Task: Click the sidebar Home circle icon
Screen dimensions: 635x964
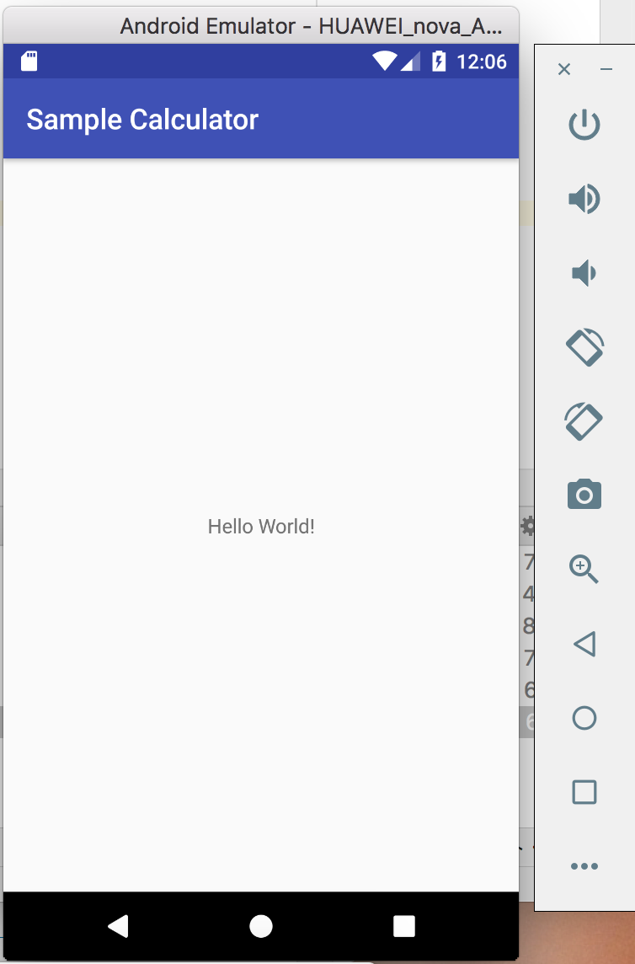Action: click(584, 717)
